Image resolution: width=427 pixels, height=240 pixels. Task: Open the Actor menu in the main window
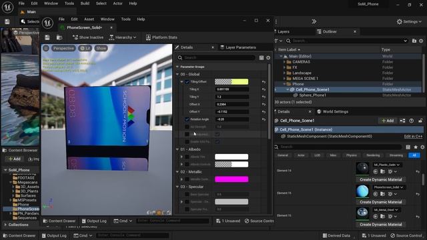117,3
